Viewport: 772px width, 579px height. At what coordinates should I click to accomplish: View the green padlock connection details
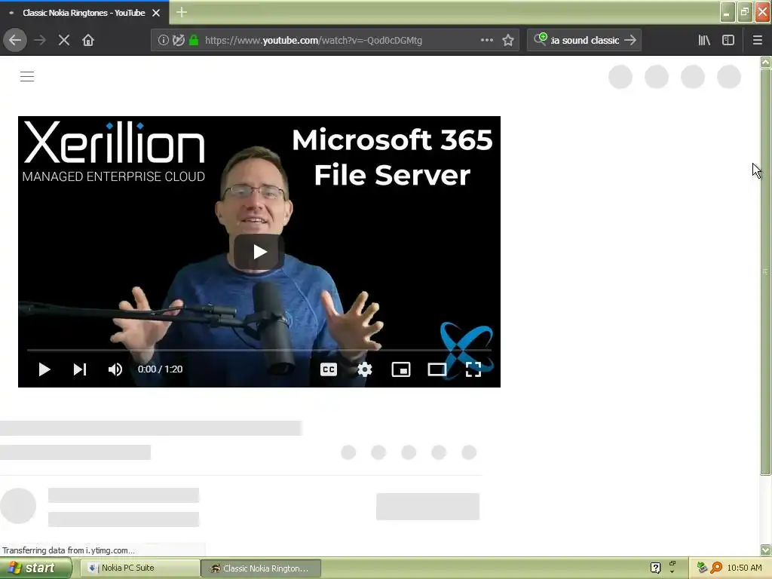[x=194, y=41]
